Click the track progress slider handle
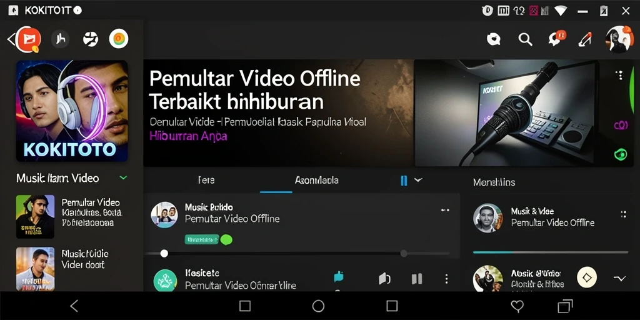The width and height of the screenshot is (640, 320). coord(164,254)
